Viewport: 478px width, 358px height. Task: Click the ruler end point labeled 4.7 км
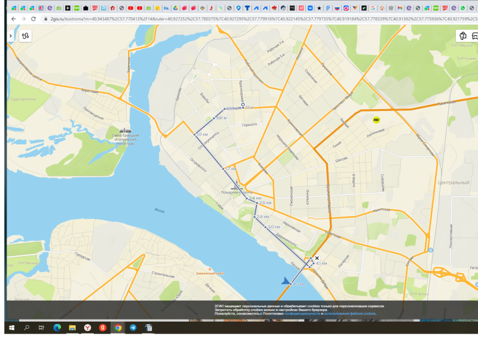(x=290, y=284)
